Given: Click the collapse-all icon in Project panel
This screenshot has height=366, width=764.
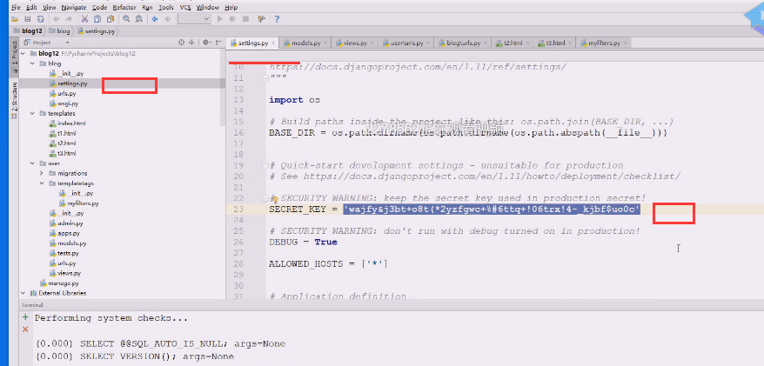Looking at the screenshot, I should pyautogui.click(x=191, y=43).
